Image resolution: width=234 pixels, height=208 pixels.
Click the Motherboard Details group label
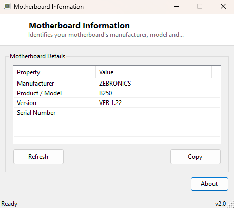pos(37,56)
